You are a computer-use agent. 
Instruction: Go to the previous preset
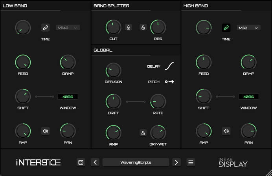pyautogui.click(x=95, y=162)
